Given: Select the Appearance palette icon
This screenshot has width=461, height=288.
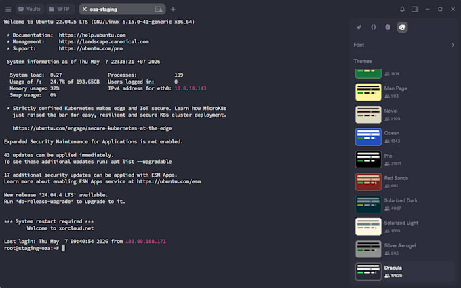Looking at the screenshot, I should click(x=402, y=27).
